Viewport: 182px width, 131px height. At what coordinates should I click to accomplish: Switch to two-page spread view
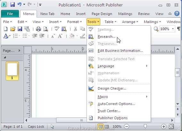107,127
